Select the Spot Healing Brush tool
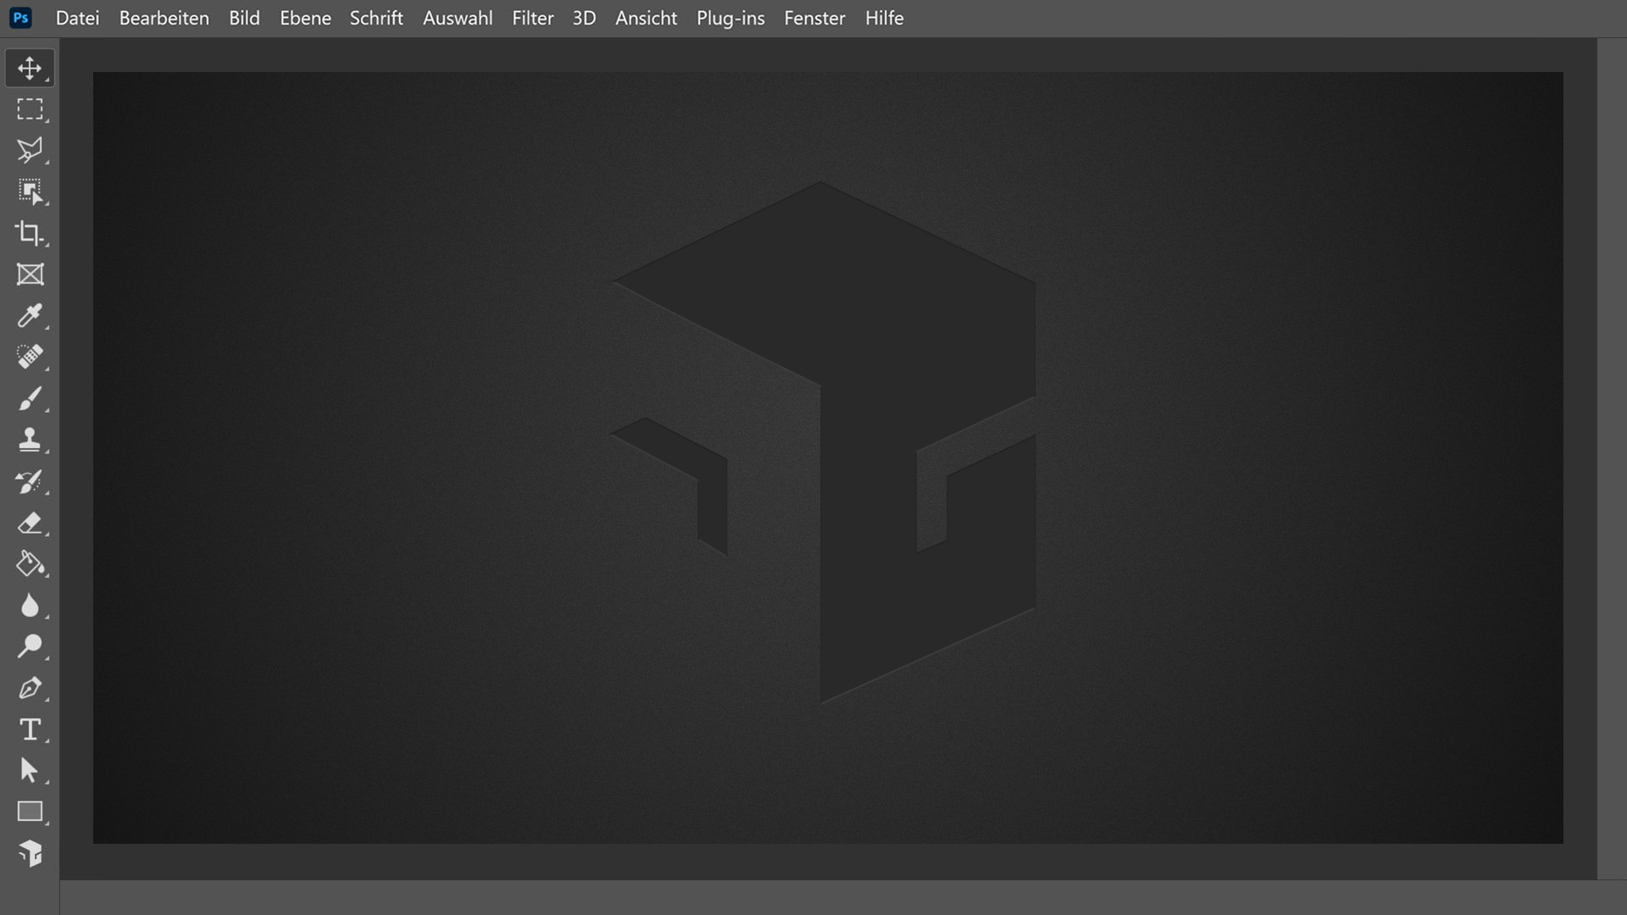Screen dimensions: 1627x915 tap(30, 357)
